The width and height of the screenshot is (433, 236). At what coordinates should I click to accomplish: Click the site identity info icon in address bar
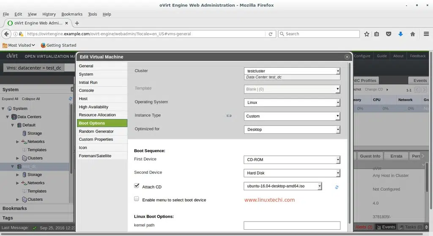pyautogui.click(x=16, y=34)
